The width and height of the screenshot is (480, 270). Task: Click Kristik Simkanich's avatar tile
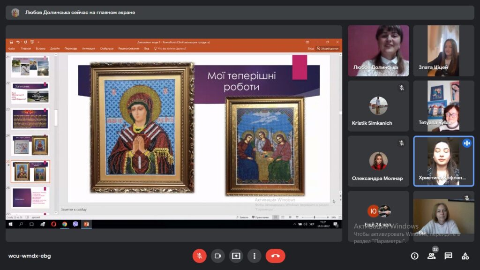pyautogui.click(x=378, y=106)
